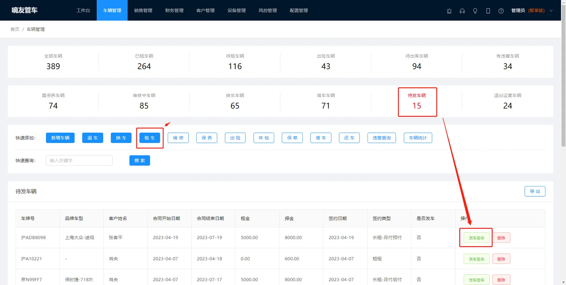
Task: Click the question mark help icon
Action: (x=501, y=11)
